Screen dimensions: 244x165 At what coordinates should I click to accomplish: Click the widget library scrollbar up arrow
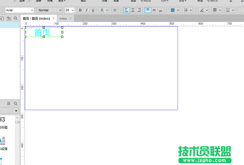17,118
